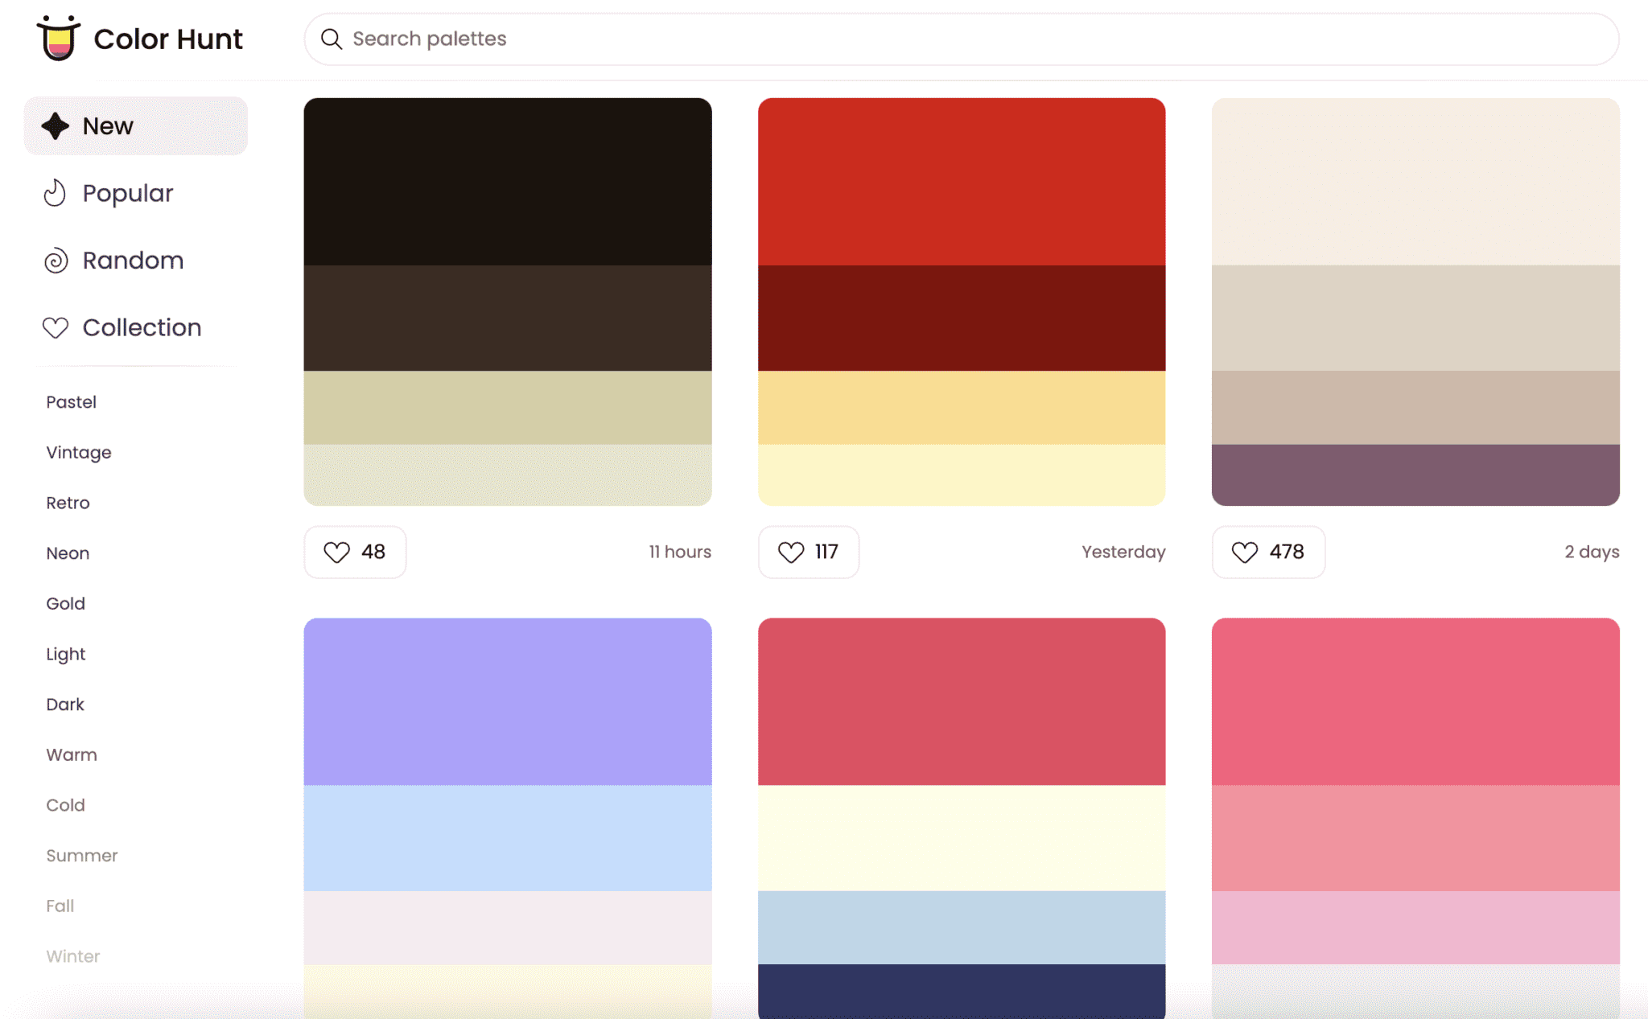This screenshot has width=1648, height=1019.
Task: Open the Dark palette category
Action: pyautogui.click(x=66, y=702)
